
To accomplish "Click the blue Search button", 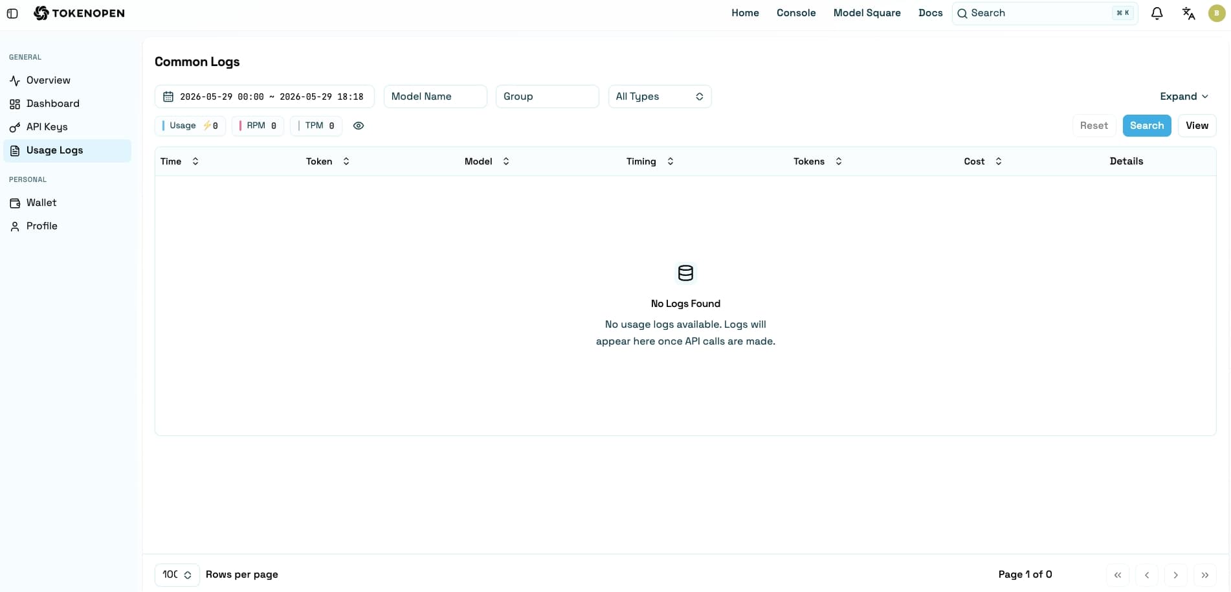I will pyautogui.click(x=1146, y=126).
